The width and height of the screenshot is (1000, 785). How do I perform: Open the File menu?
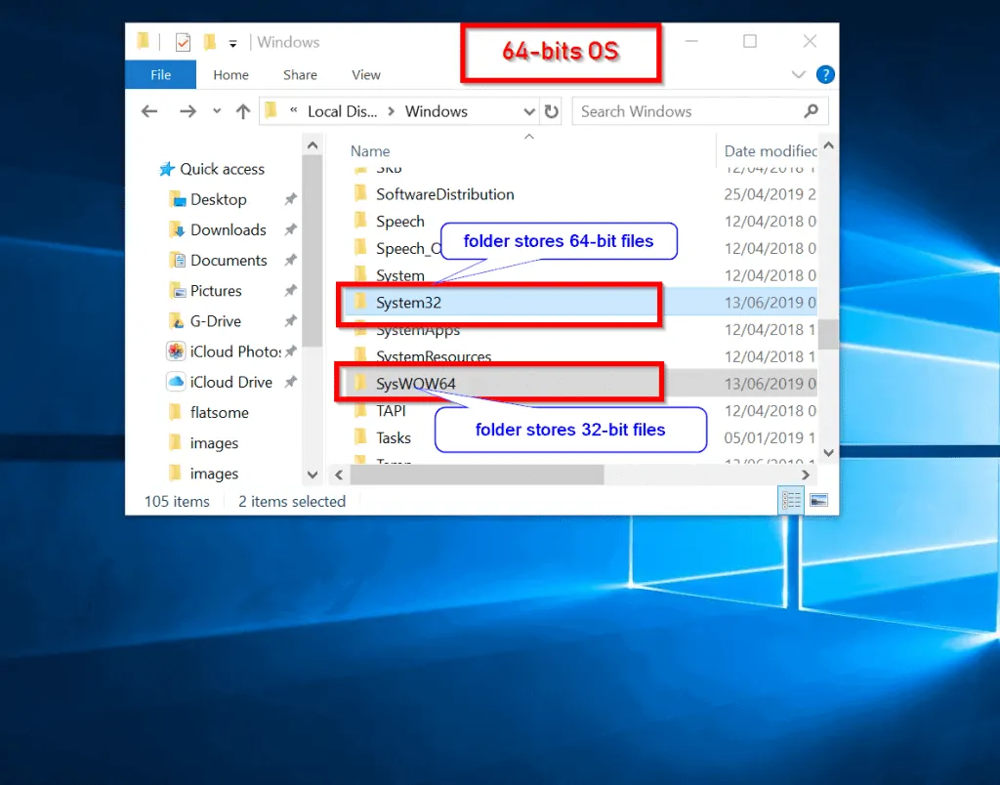pos(160,74)
